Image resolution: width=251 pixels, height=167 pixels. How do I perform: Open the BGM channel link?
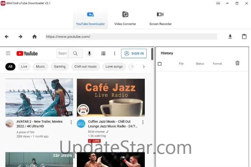coord(96,132)
